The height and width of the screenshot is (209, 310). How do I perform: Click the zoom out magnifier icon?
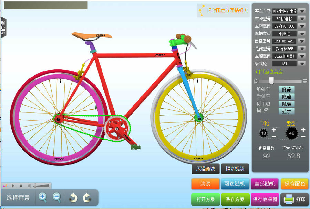tap(57, 198)
